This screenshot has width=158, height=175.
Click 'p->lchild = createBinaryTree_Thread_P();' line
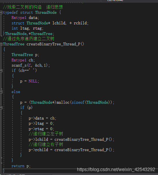(72, 139)
